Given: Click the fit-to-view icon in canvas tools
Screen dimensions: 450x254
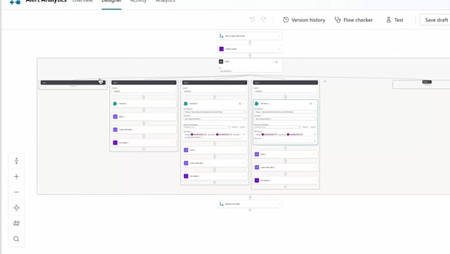Looking at the screenshot, I should 17,208.
